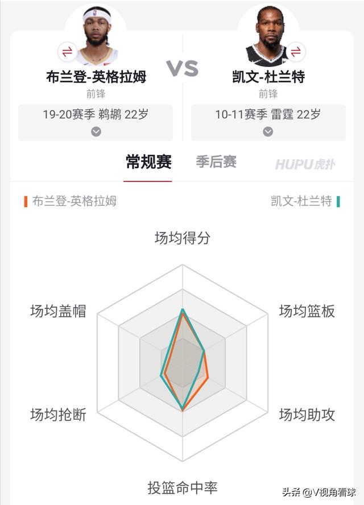Expand the 10-11赛季 雷霆 season chevron
This screenshot has height=505, width=364.
coord(268,132)
